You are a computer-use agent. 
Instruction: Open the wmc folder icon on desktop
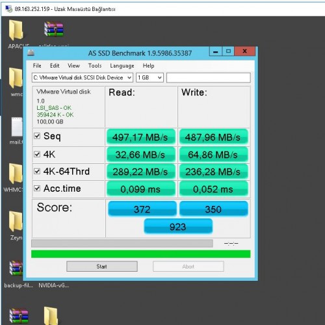(16, 78)
